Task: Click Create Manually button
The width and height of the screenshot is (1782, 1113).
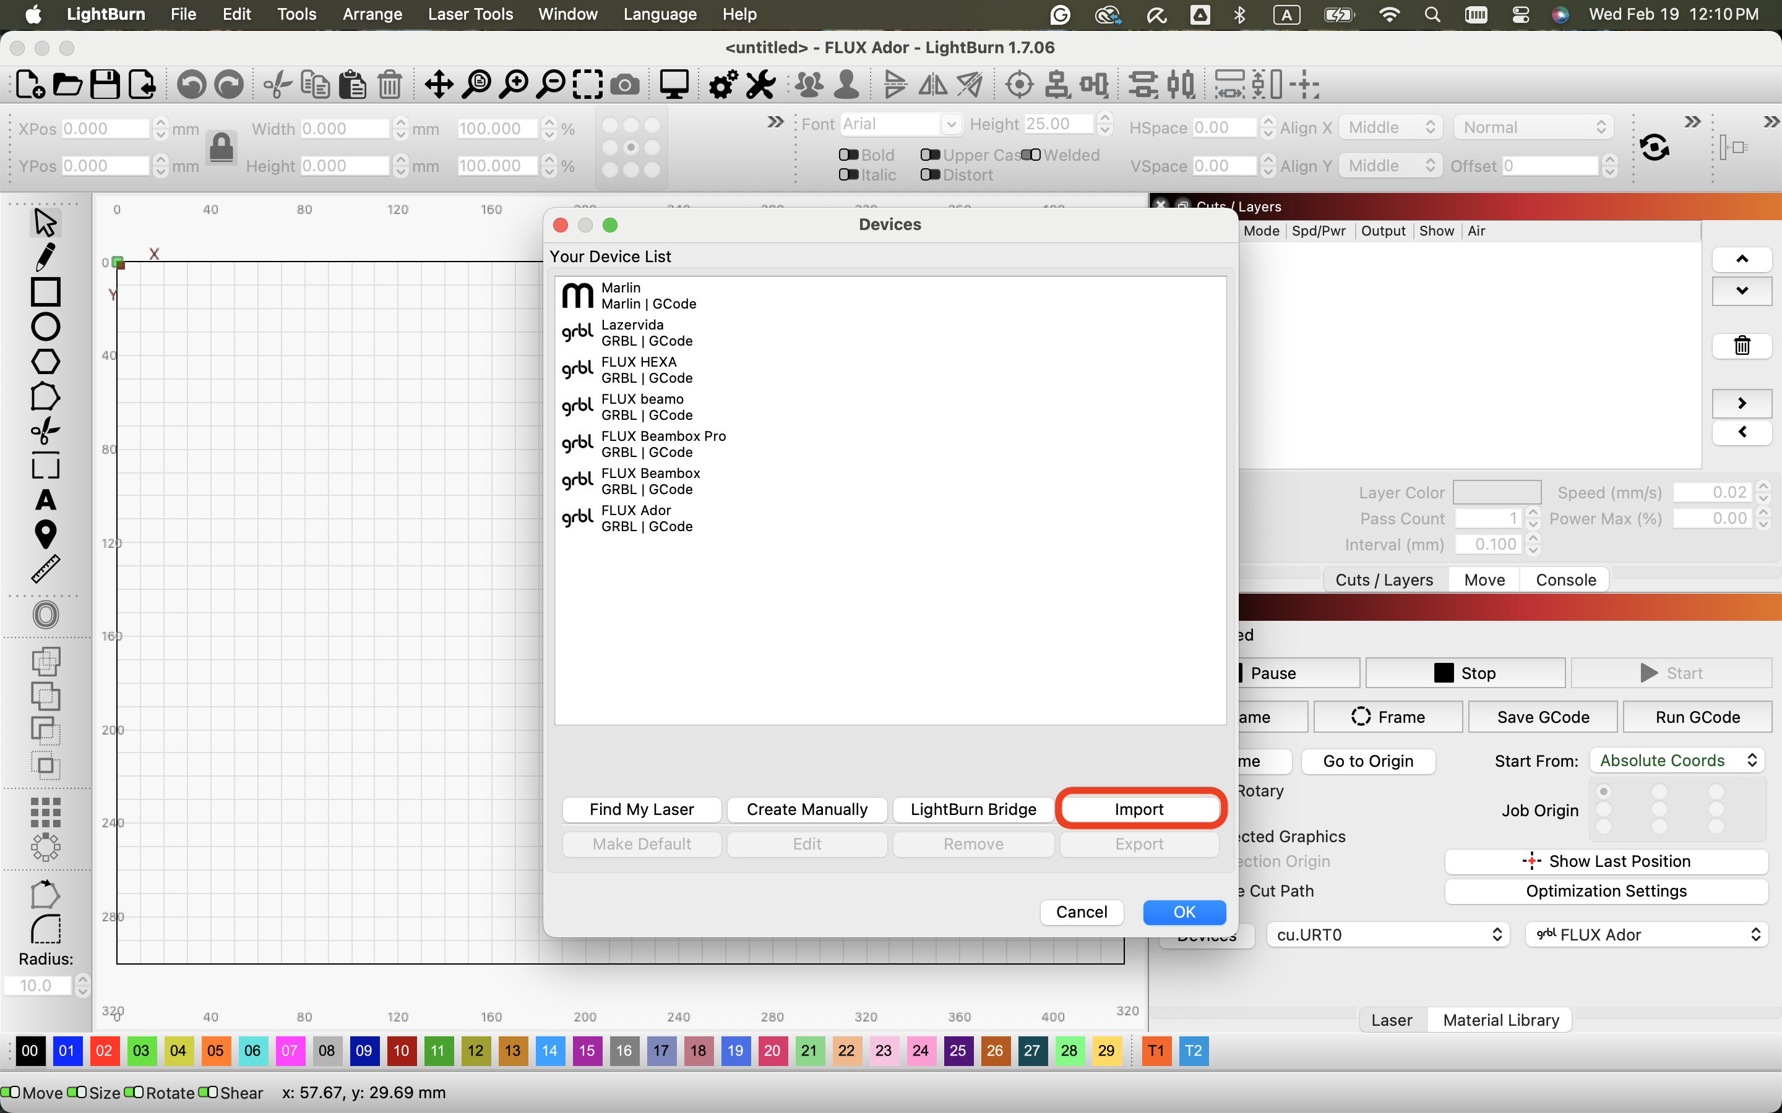Action: pyautogui.click(x=807, y=810)
